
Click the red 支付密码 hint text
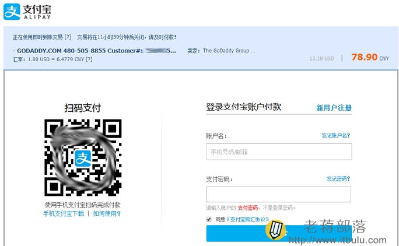247,208
